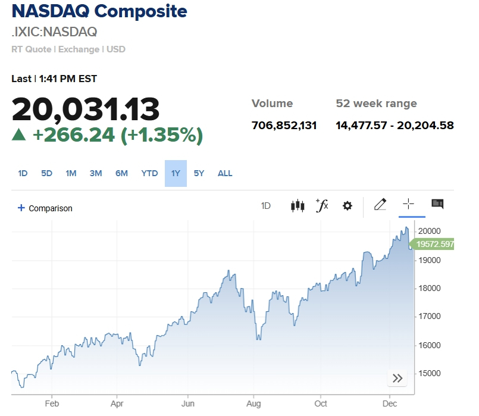Click the Comparison label text
This screenshot has height=416, width=479.
coord(51,208)
